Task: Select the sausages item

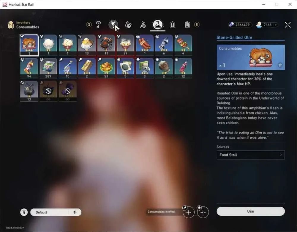Action: 145,45
